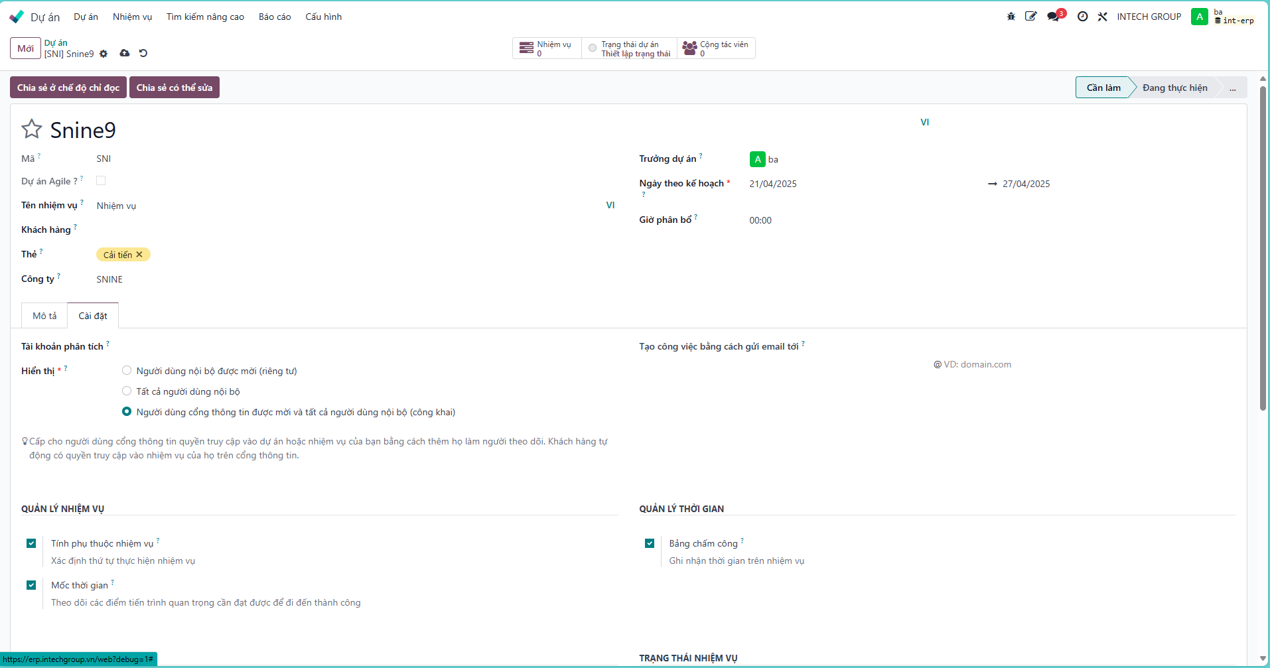Click the VI translate button beside Snine9 title
Screen dimensions: 1270x668
click(924, 122)
